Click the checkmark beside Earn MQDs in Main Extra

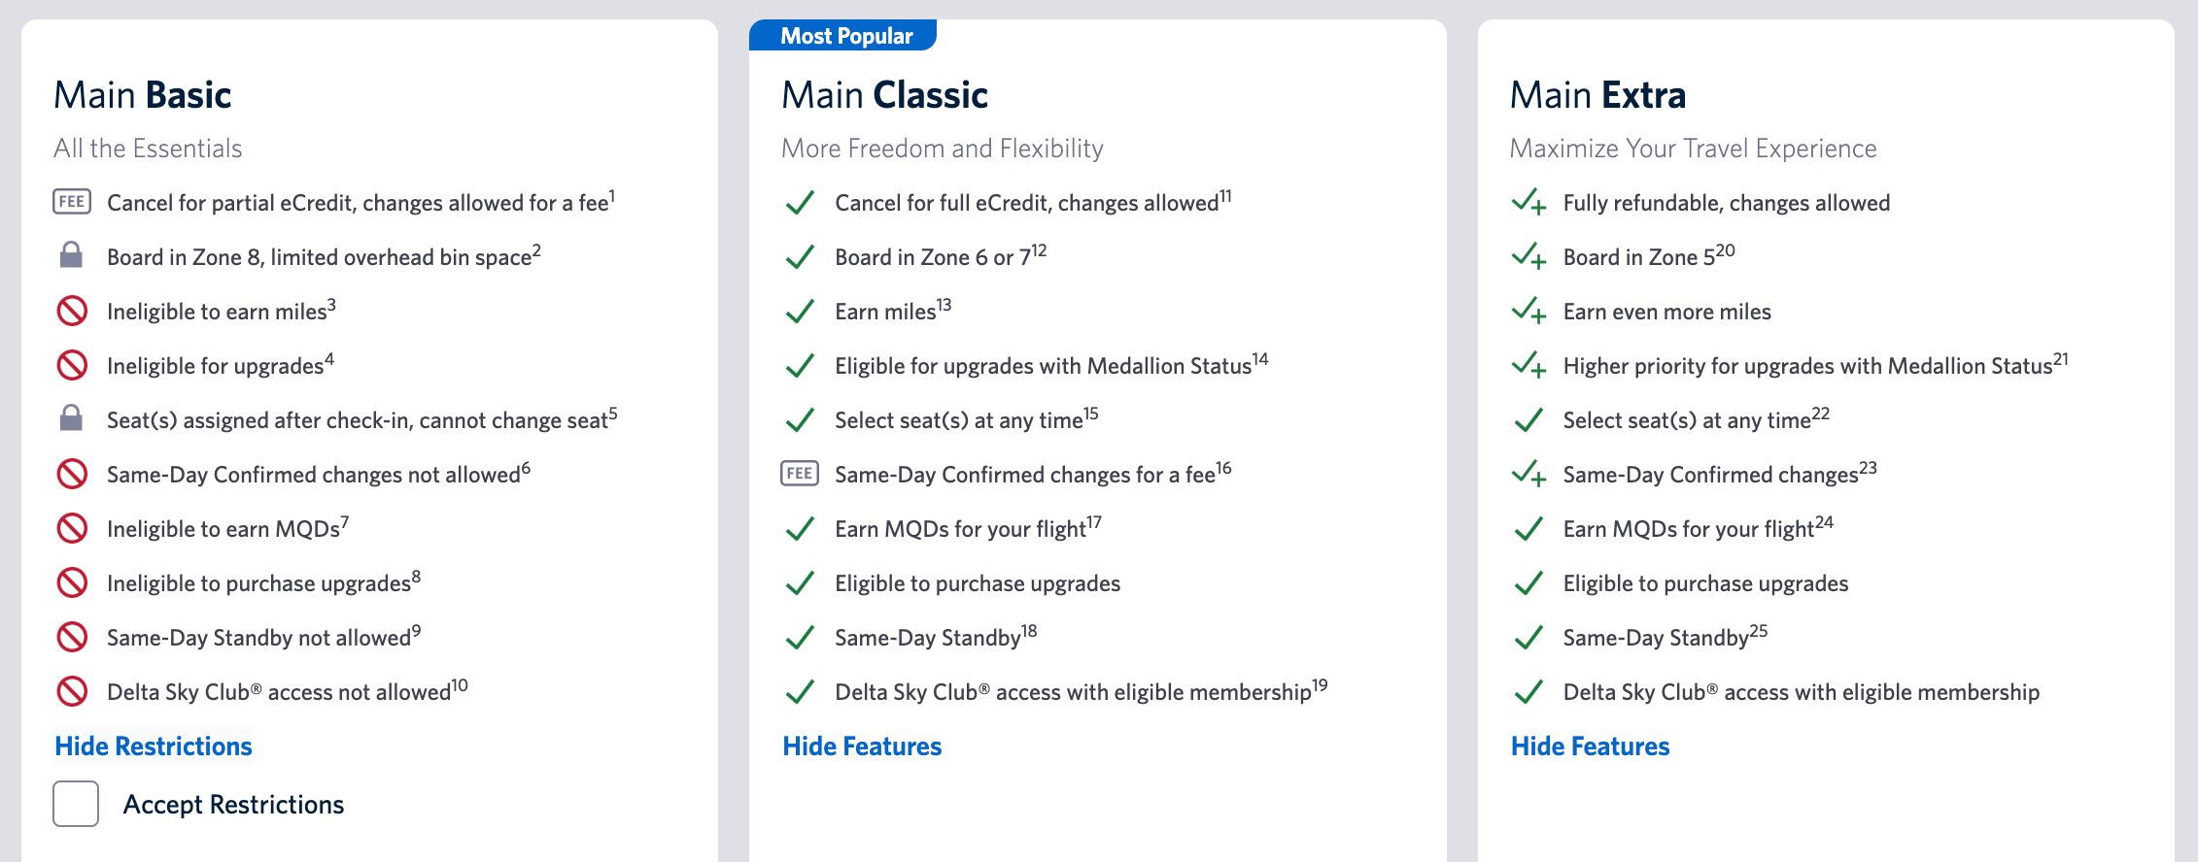click(1529, 528)
